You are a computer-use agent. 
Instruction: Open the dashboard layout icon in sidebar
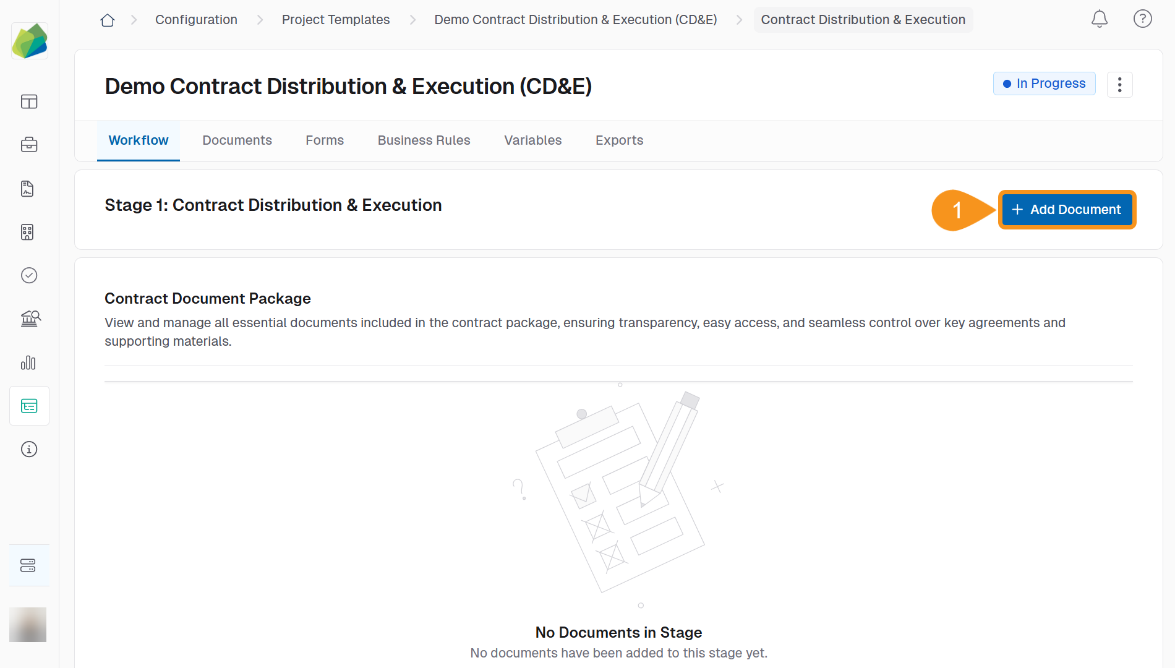(x=29, y=101)
